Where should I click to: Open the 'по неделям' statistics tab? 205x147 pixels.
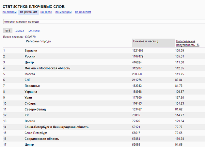point(83,12)
